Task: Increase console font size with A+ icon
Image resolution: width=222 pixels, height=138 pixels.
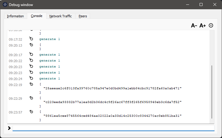Action: click(x=203, y=26)
